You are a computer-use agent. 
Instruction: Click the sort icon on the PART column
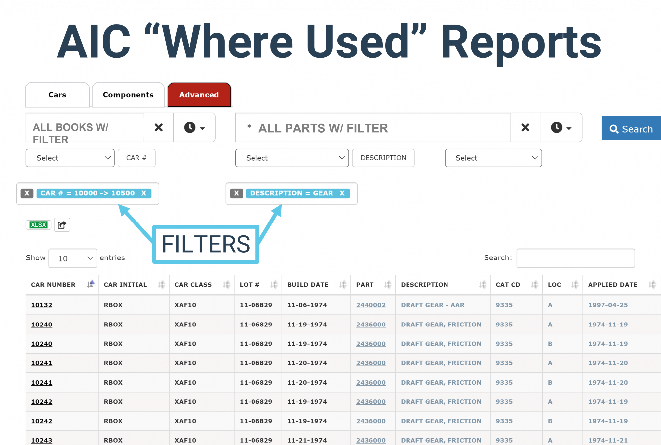click(x=387, y=284)
